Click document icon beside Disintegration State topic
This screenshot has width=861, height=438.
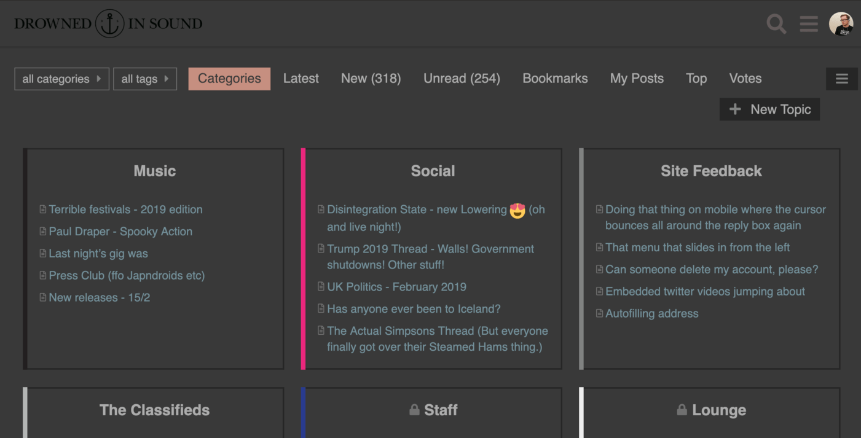321,209
